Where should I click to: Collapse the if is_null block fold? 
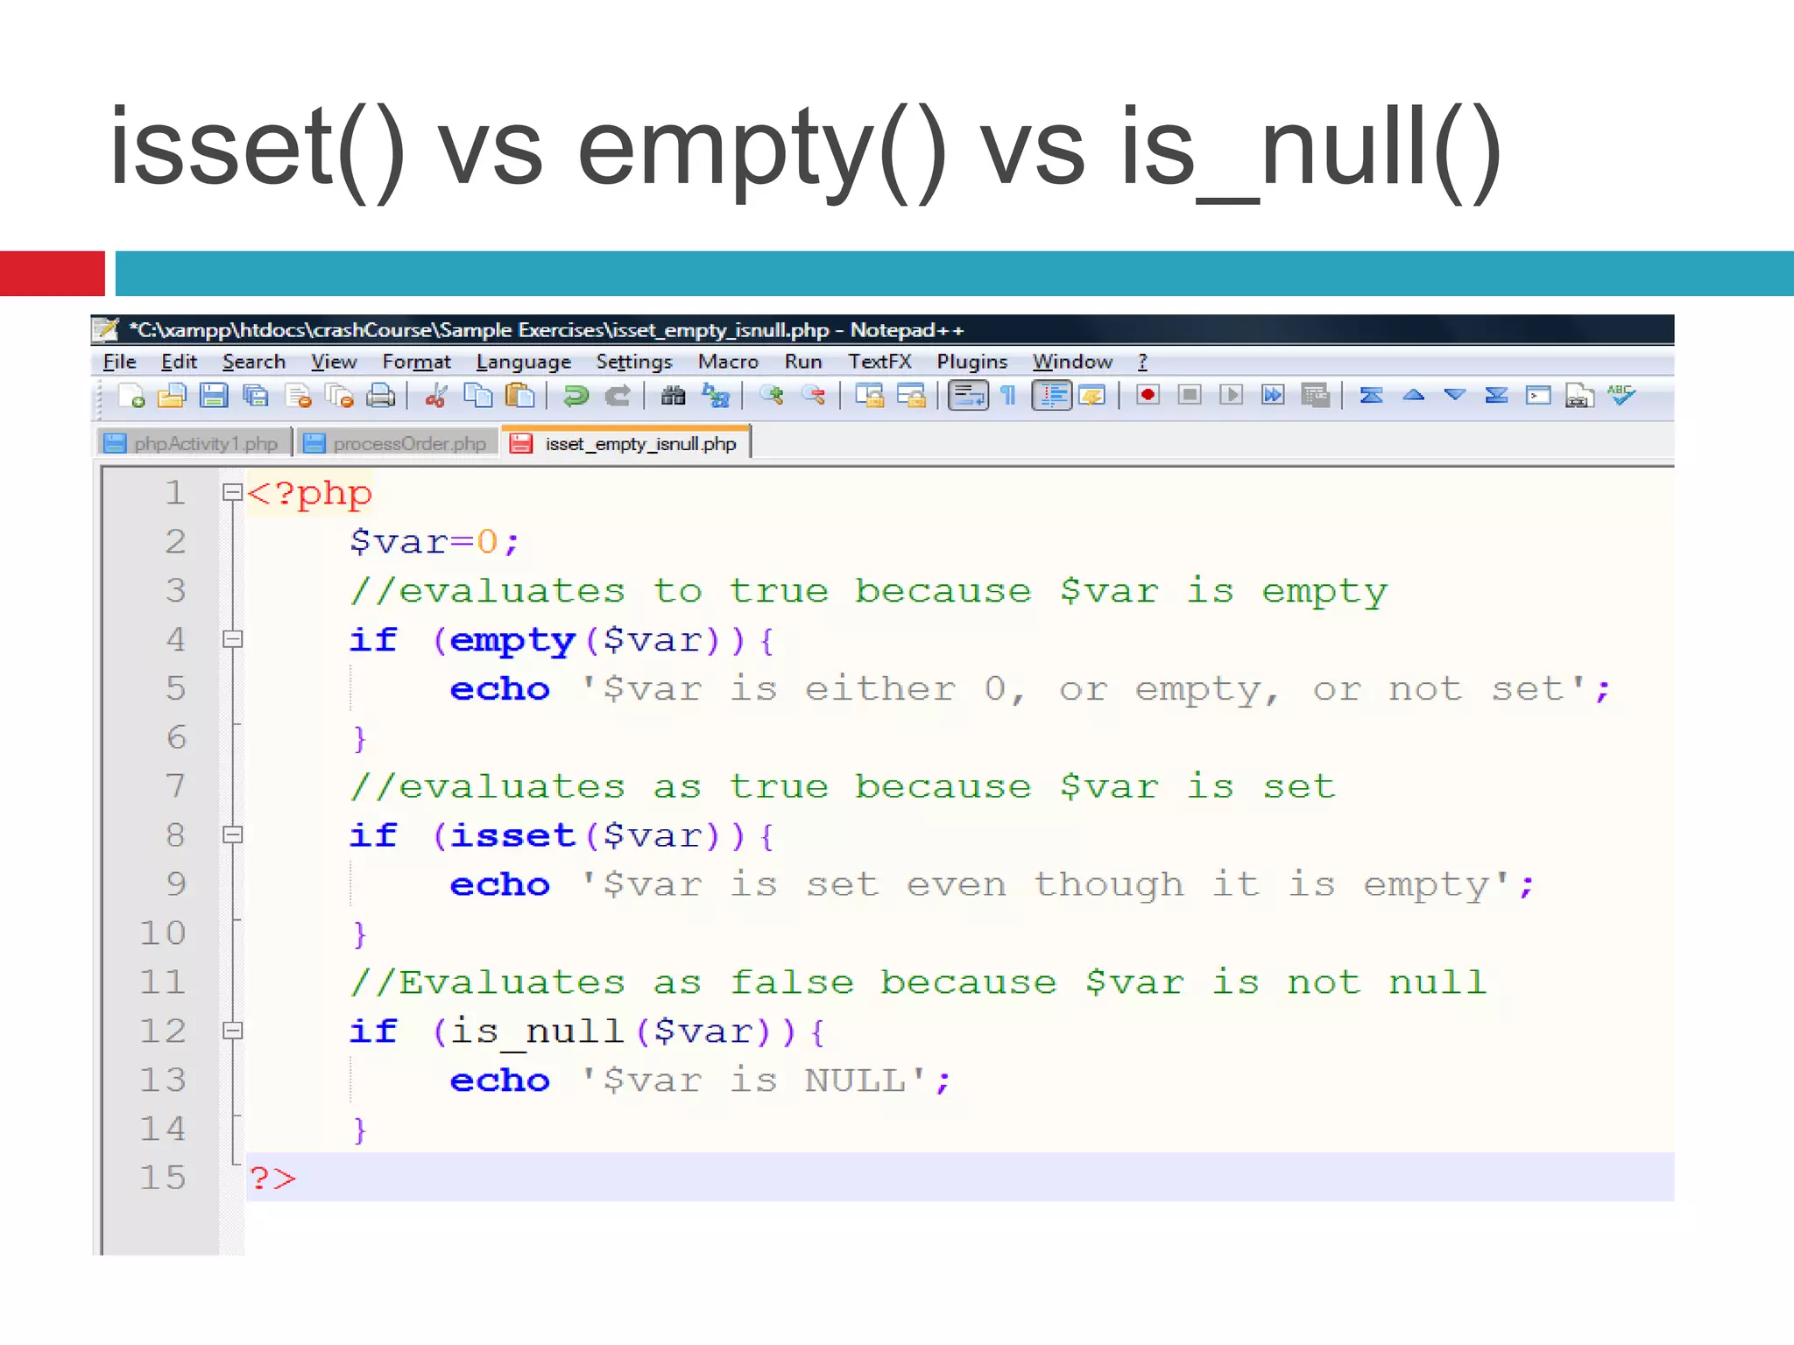click(x=232, y=1031)
